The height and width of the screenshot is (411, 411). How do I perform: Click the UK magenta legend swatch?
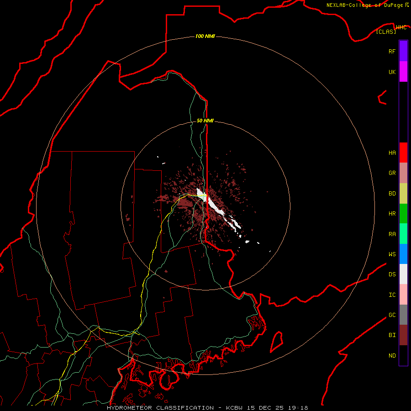click(x=403, y=72)
